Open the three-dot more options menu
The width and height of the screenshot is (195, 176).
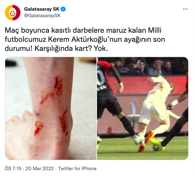point(185,9)
